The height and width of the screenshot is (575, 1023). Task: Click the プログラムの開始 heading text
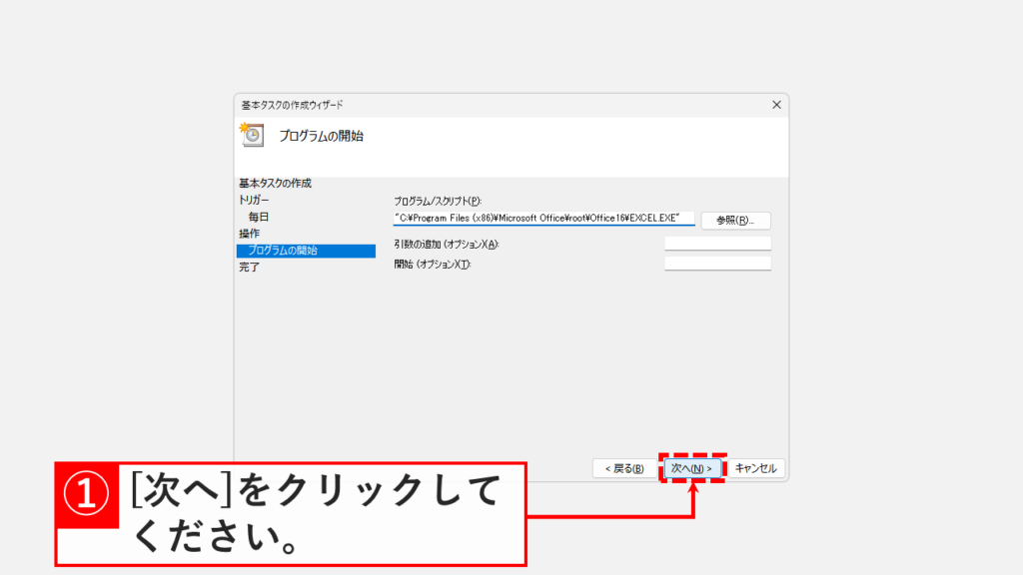point(321,136)
